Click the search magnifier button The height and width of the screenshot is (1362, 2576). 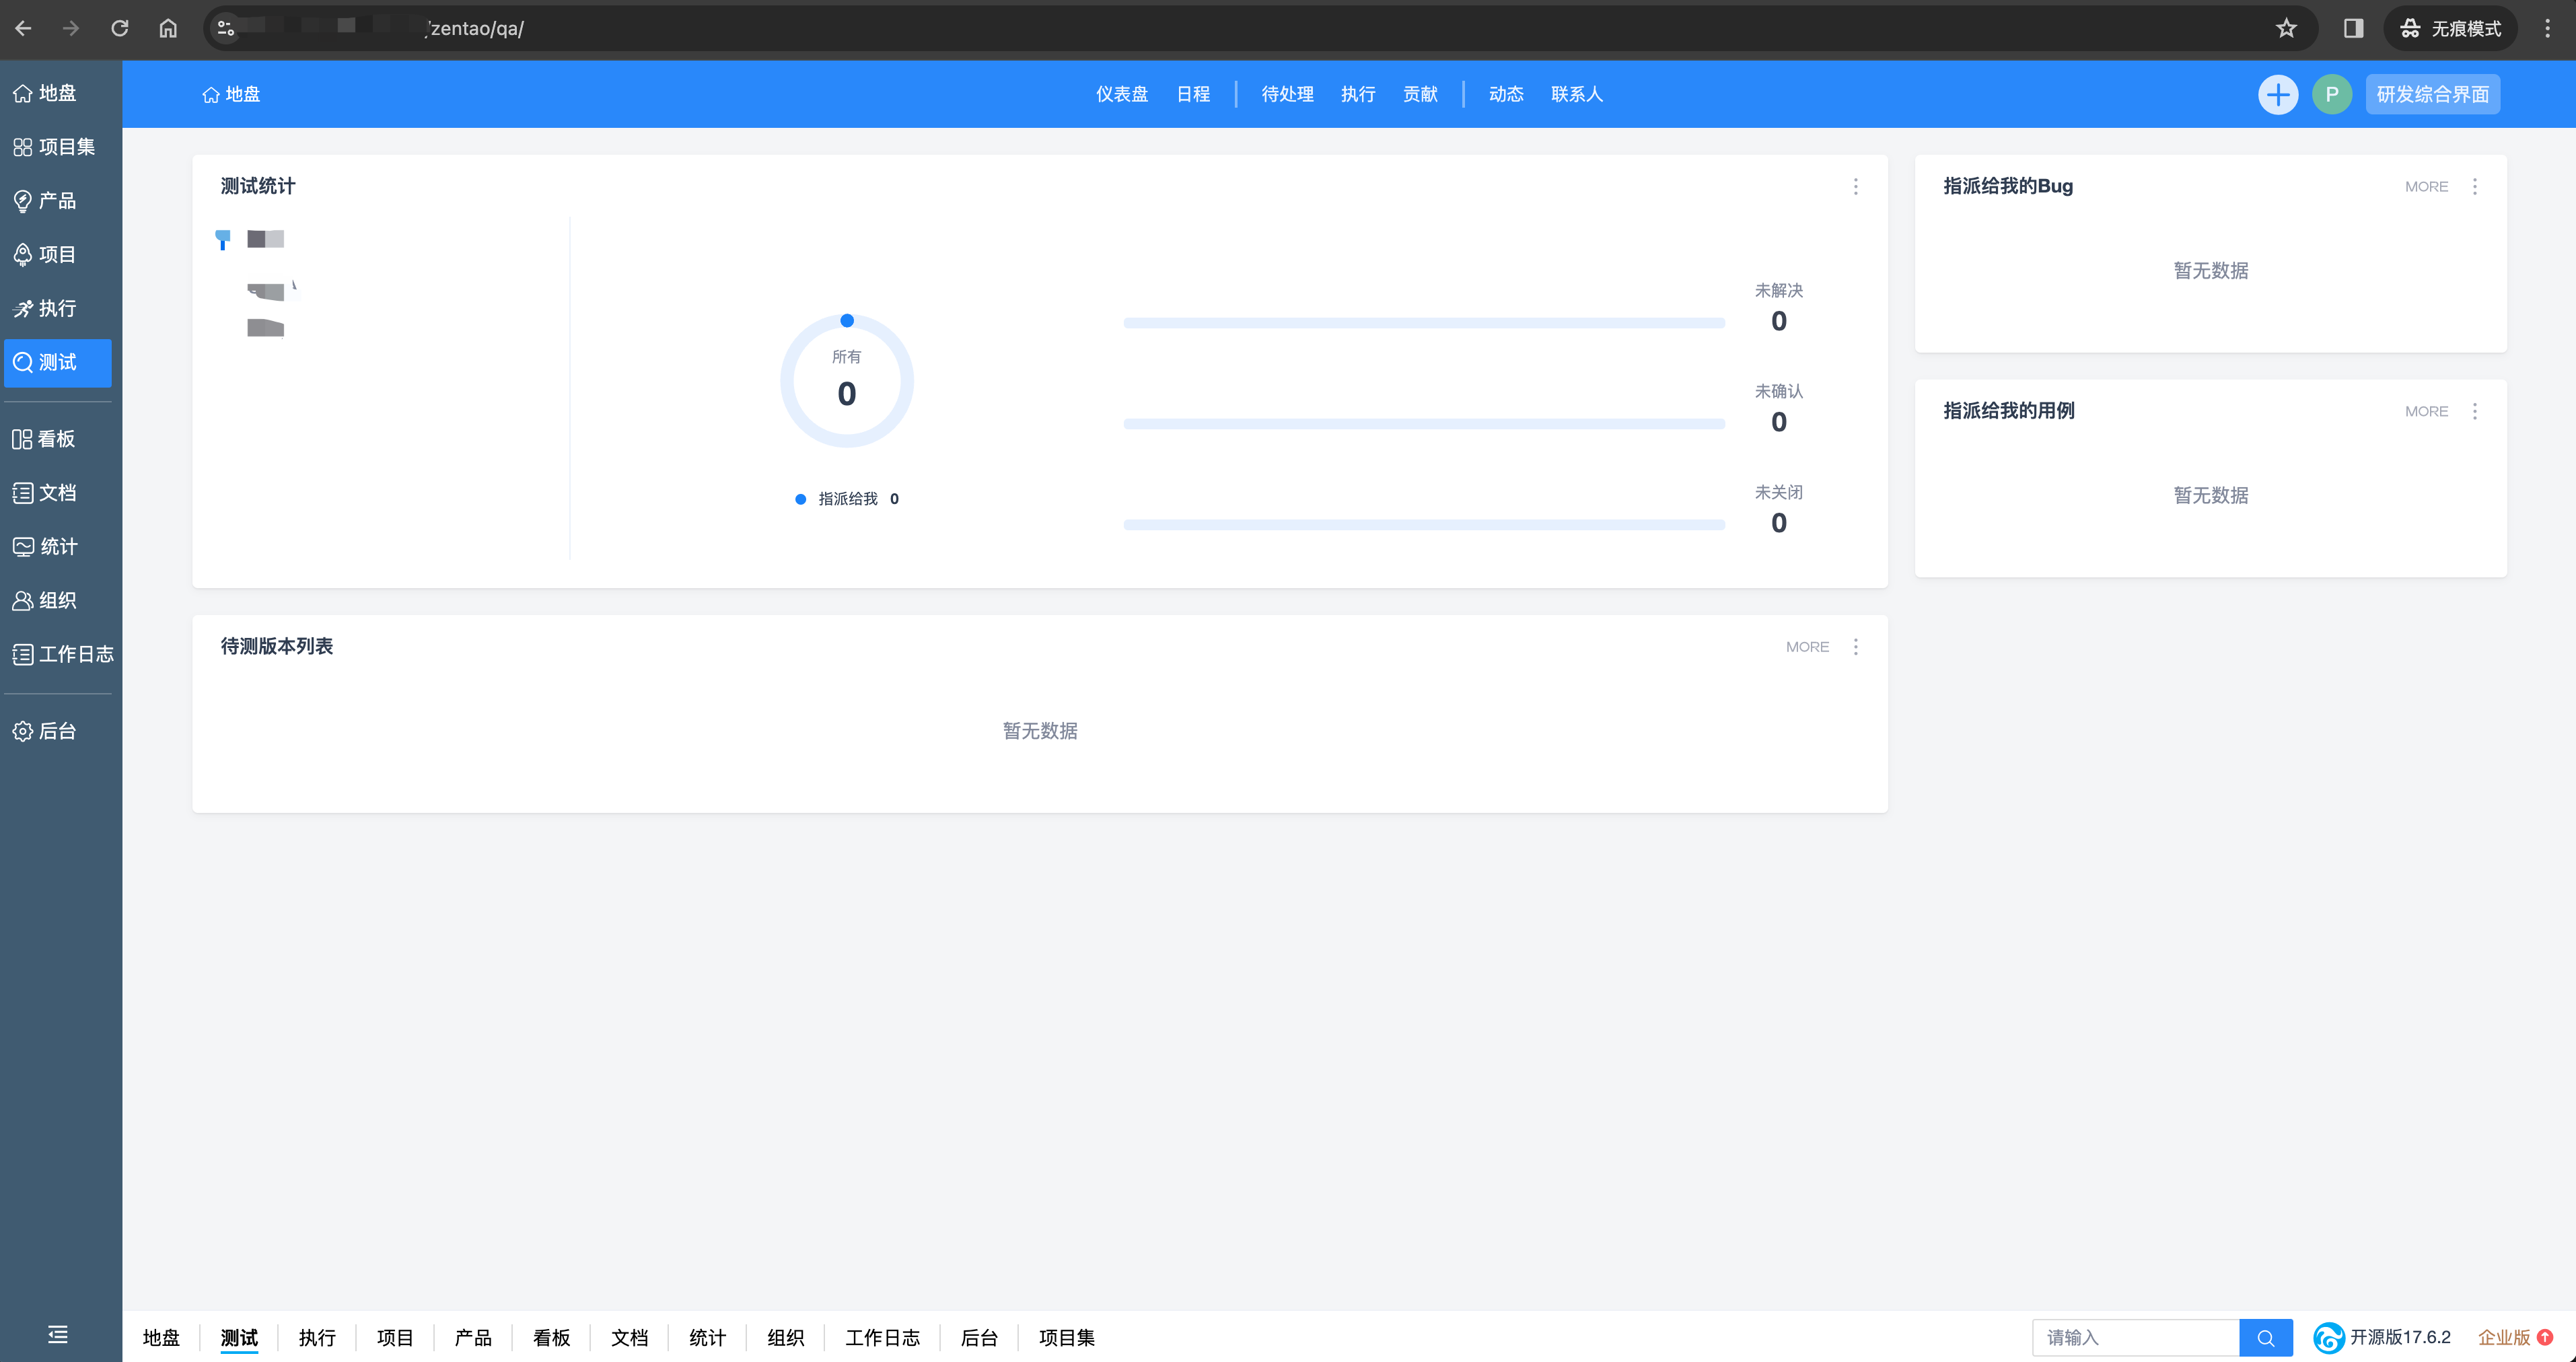2265,1337
